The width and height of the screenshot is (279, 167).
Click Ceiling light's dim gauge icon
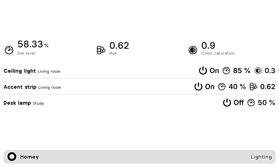click(x=226, y=71)
